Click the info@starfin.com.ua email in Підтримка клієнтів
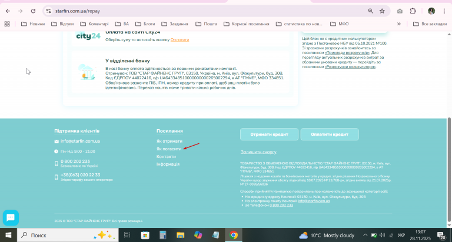 [80, 142]
